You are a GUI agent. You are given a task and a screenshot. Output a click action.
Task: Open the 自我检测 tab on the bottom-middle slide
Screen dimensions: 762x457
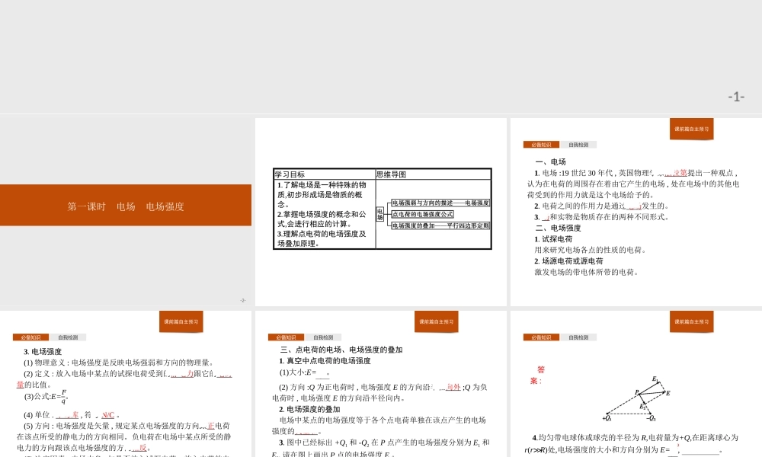pos(324,337)
